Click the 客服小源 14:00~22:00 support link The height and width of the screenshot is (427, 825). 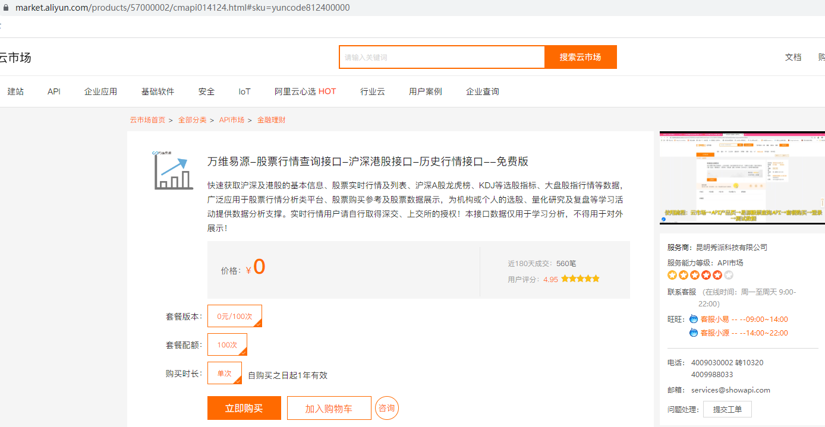[x=744, y=333]
